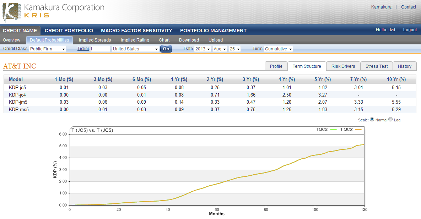
Task: Click the Kamakura header link
Action: click(381, 7)
